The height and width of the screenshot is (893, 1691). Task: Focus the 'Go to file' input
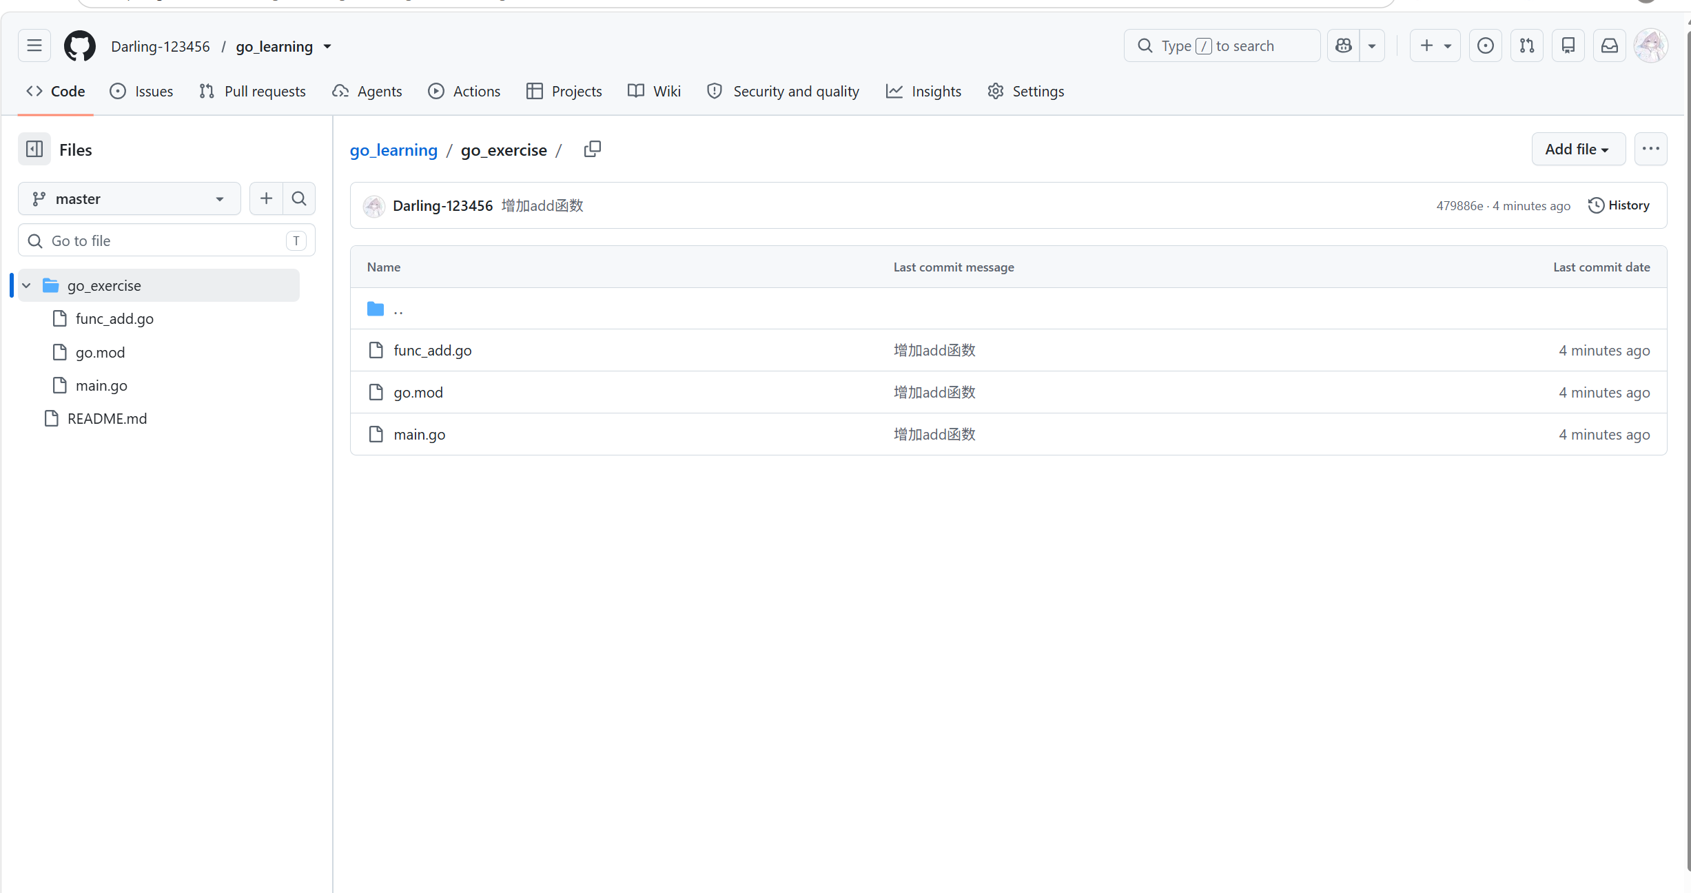[167, 240]
